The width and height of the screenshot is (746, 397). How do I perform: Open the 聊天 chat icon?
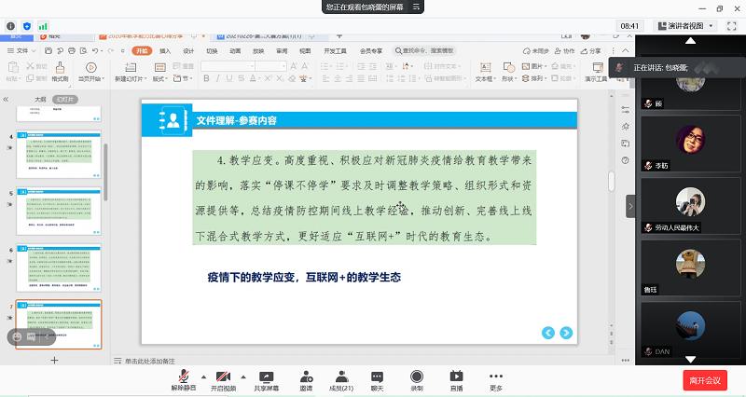click(377, 378)
